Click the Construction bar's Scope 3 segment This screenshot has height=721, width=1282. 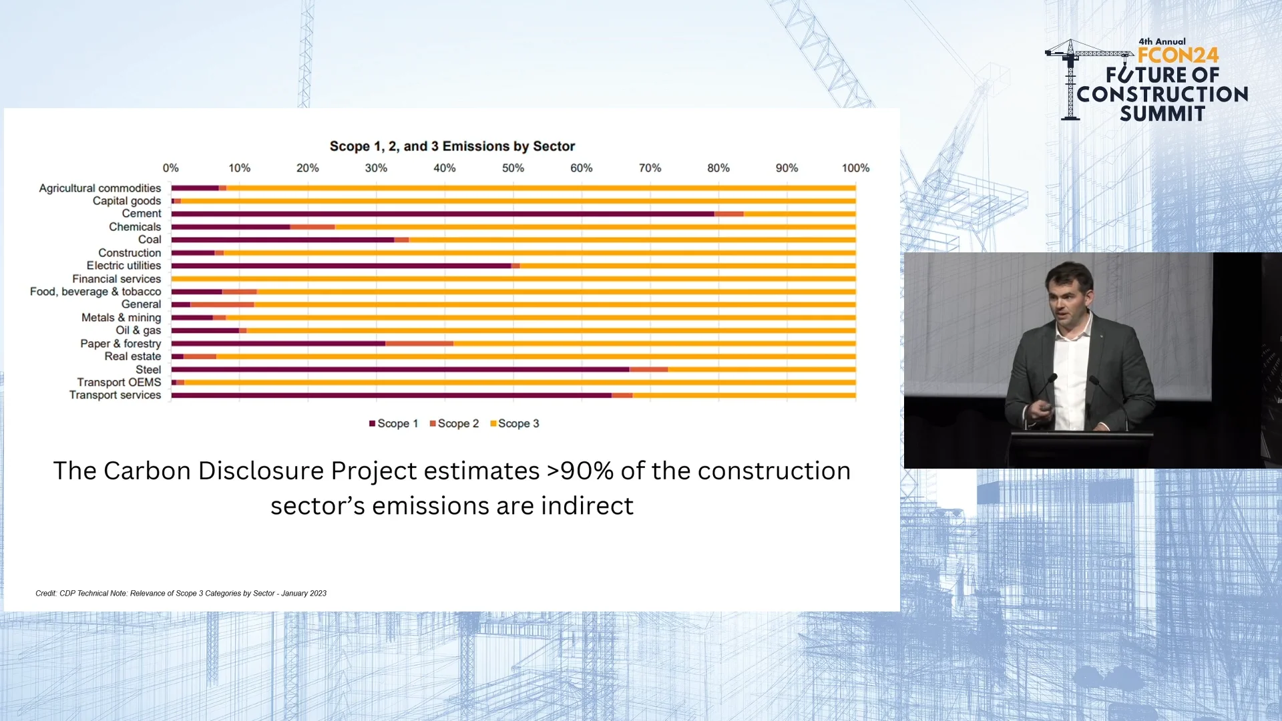click(x=540, y=253)
